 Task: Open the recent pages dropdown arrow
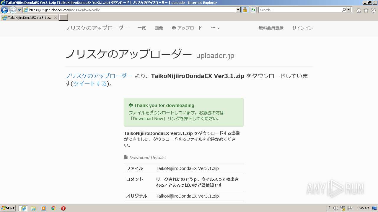pos(19,10)
